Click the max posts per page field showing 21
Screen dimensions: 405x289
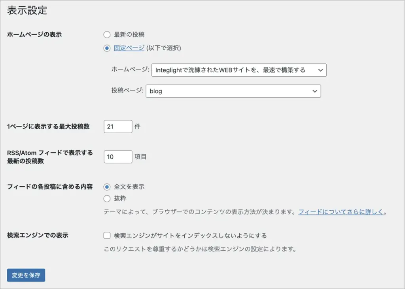point(117,127)
